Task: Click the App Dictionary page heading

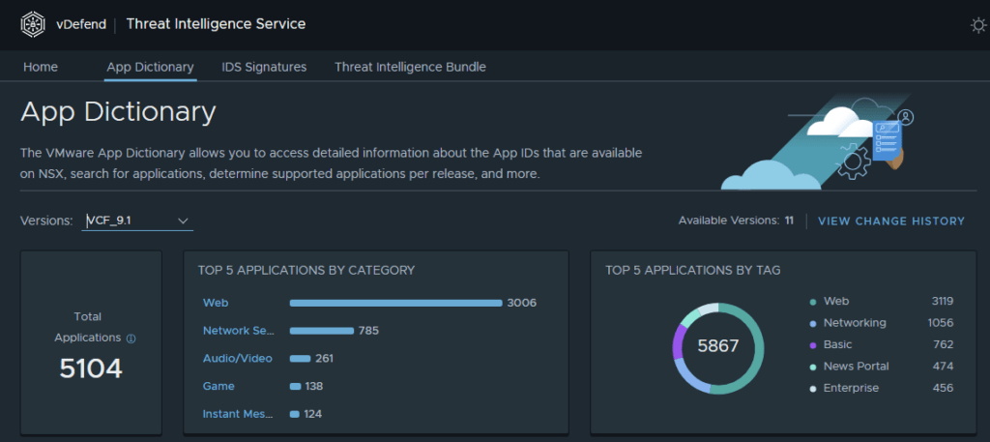Action: (x=118, y=112)
